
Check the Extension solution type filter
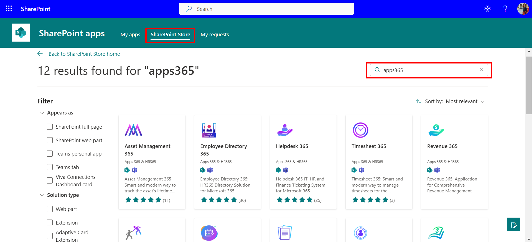(50, 223)
